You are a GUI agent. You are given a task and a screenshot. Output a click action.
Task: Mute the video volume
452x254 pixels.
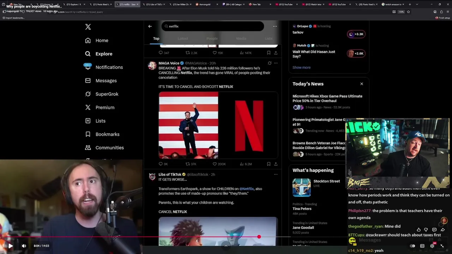click(x=24, y=246)
